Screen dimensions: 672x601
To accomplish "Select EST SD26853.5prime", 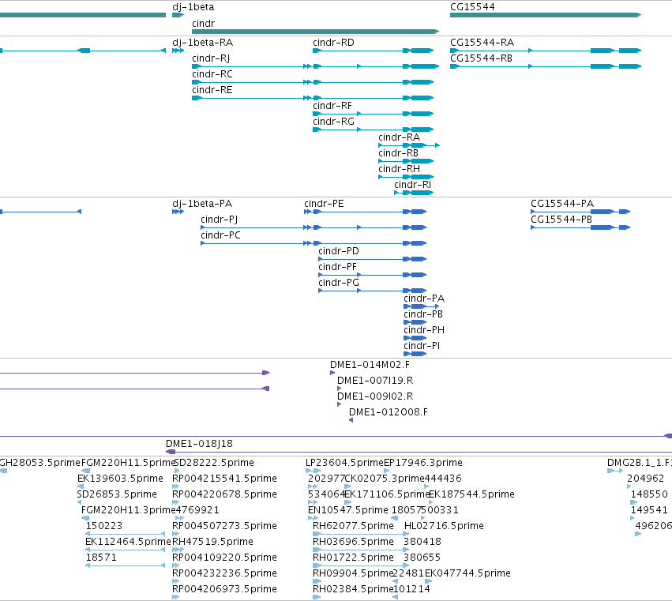I will (x=79, y=502).
